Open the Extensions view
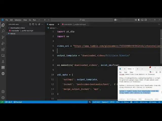 click(x=3, y=49)
